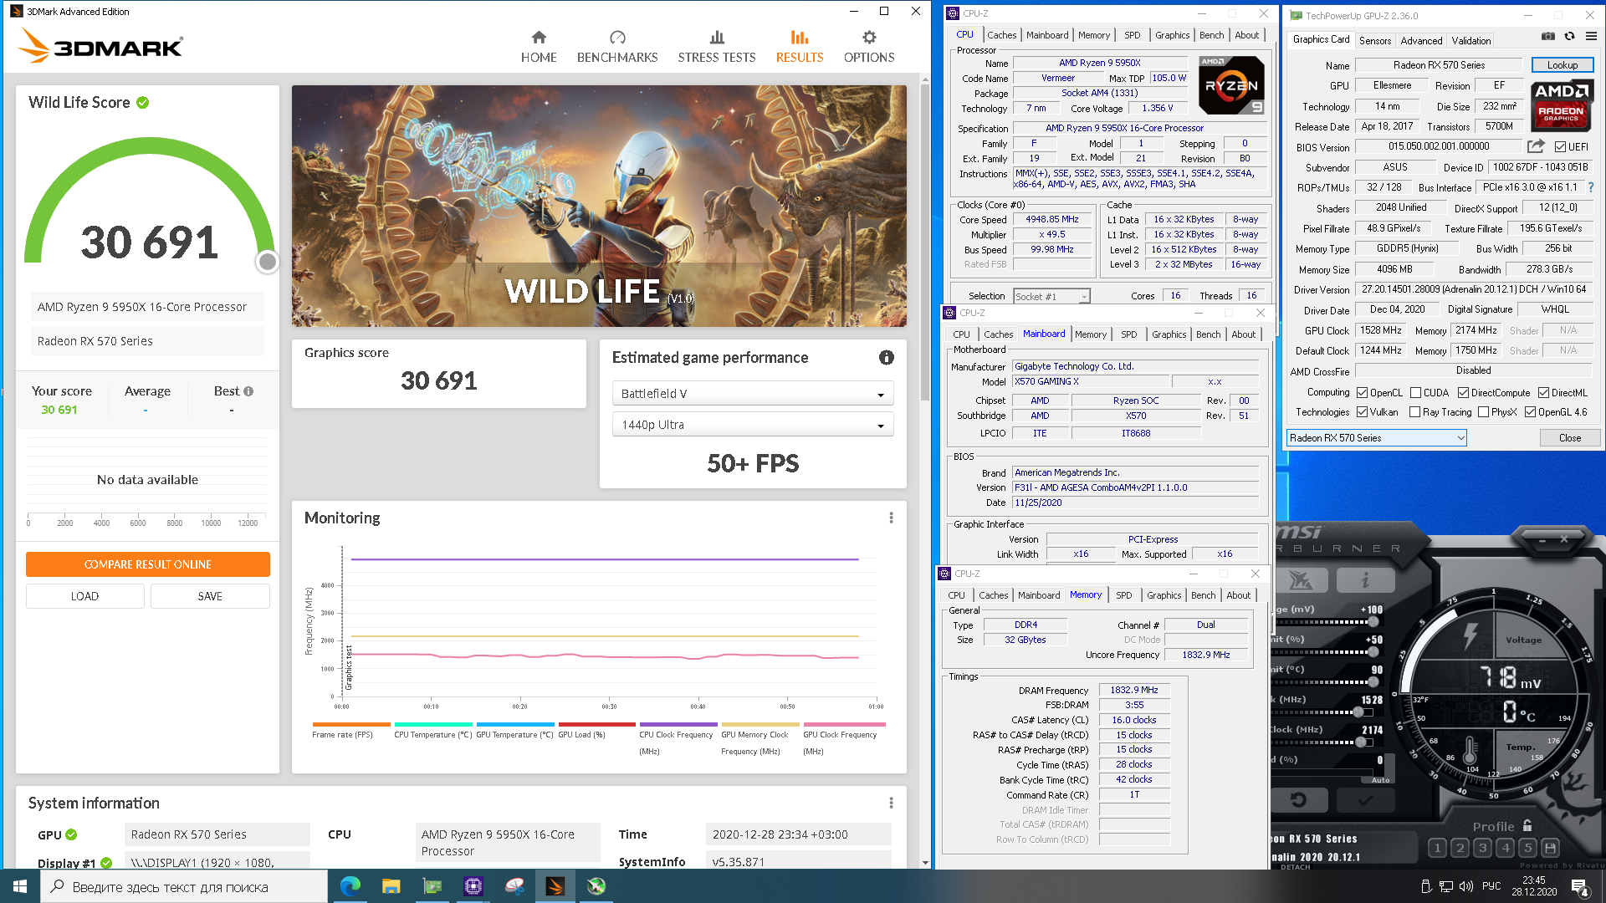Screen dimensions: 1606x903
Task: Open File Explorer from the taskbar
Action: (391, 886)
